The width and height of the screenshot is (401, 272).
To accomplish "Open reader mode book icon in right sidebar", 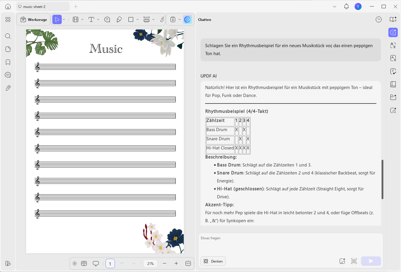I will pyautogui.click(x=393, y=19).
